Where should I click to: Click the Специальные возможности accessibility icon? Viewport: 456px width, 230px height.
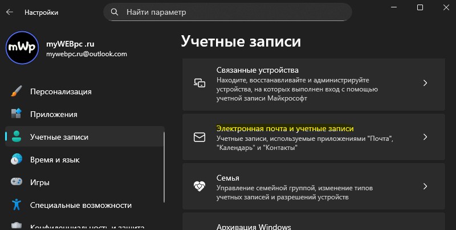coord(17,205)
